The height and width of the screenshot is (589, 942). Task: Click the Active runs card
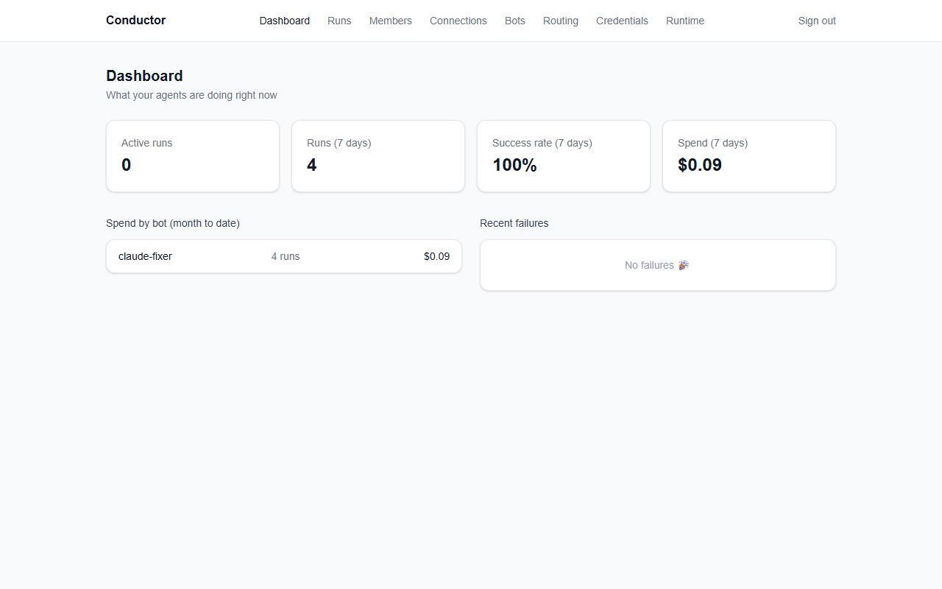point(193,156)
